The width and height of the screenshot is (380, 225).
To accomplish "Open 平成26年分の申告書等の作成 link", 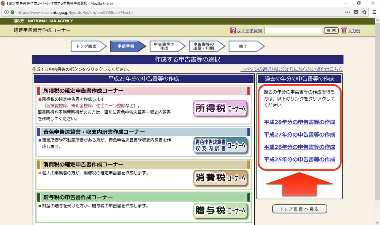I will pos(300,147).
